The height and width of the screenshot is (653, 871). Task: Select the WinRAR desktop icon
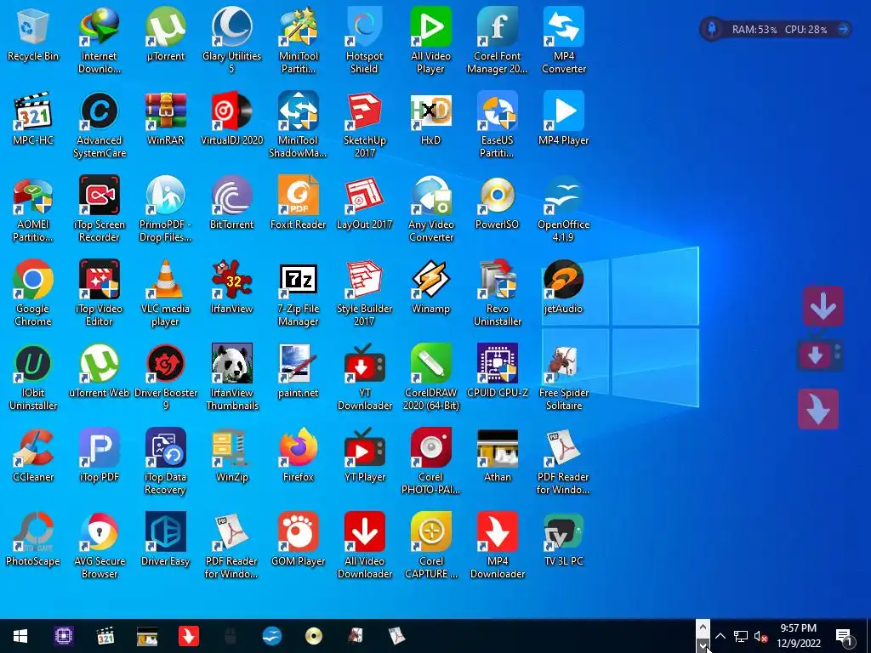click(x=166, y=119)
